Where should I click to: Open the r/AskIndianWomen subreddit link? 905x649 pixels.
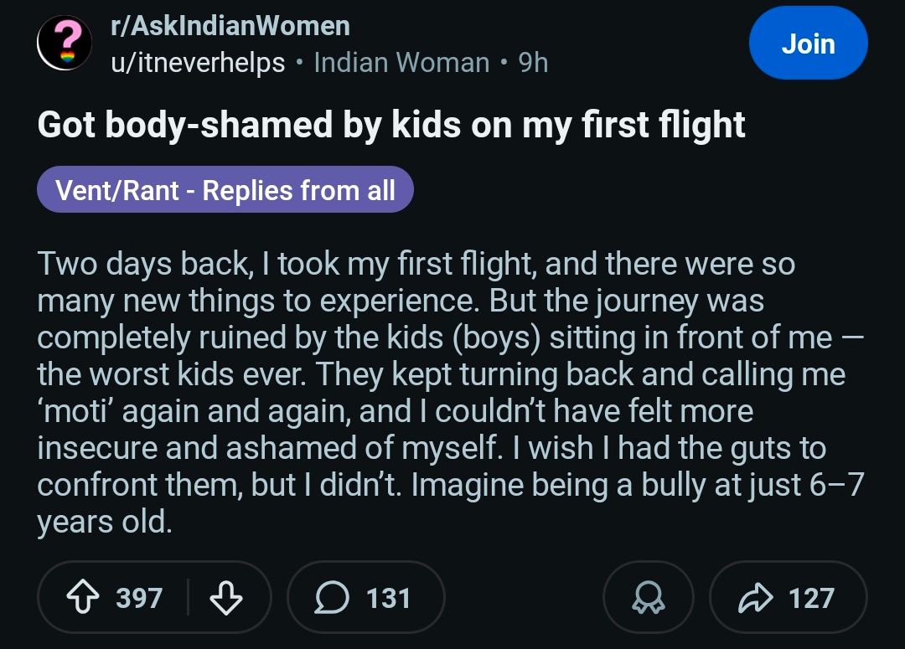click(230, 26)
